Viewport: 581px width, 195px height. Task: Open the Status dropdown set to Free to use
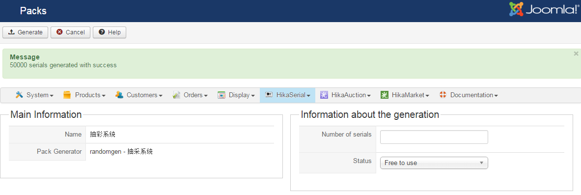434,163
